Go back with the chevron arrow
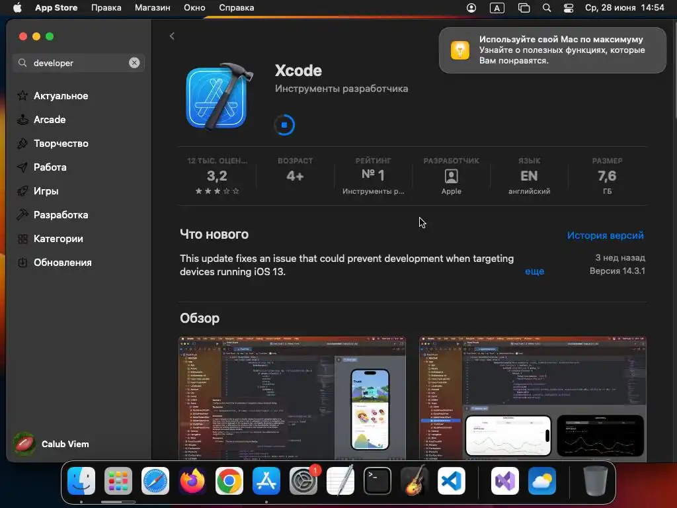 pyautogui.click(x=172, y=36)
